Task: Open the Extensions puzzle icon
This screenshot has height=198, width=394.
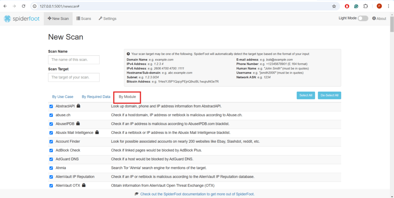Action: [366, 6]
